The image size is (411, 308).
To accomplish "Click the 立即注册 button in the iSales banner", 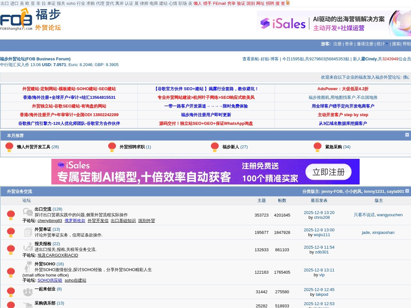I will click(x=328, y=172).
